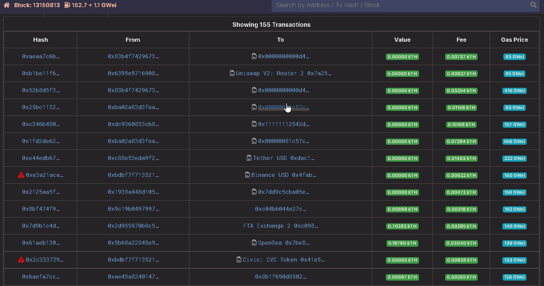This screenshot has width=544, height=286.
Task: Open recipient address 0x8b1f690d8502
Action: (x=280, y=277)
